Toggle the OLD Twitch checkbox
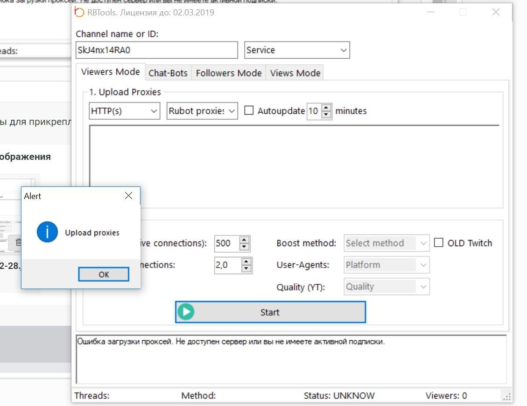Image resolution: width=527 pixels, height=406 pixels. pos(438,243)
